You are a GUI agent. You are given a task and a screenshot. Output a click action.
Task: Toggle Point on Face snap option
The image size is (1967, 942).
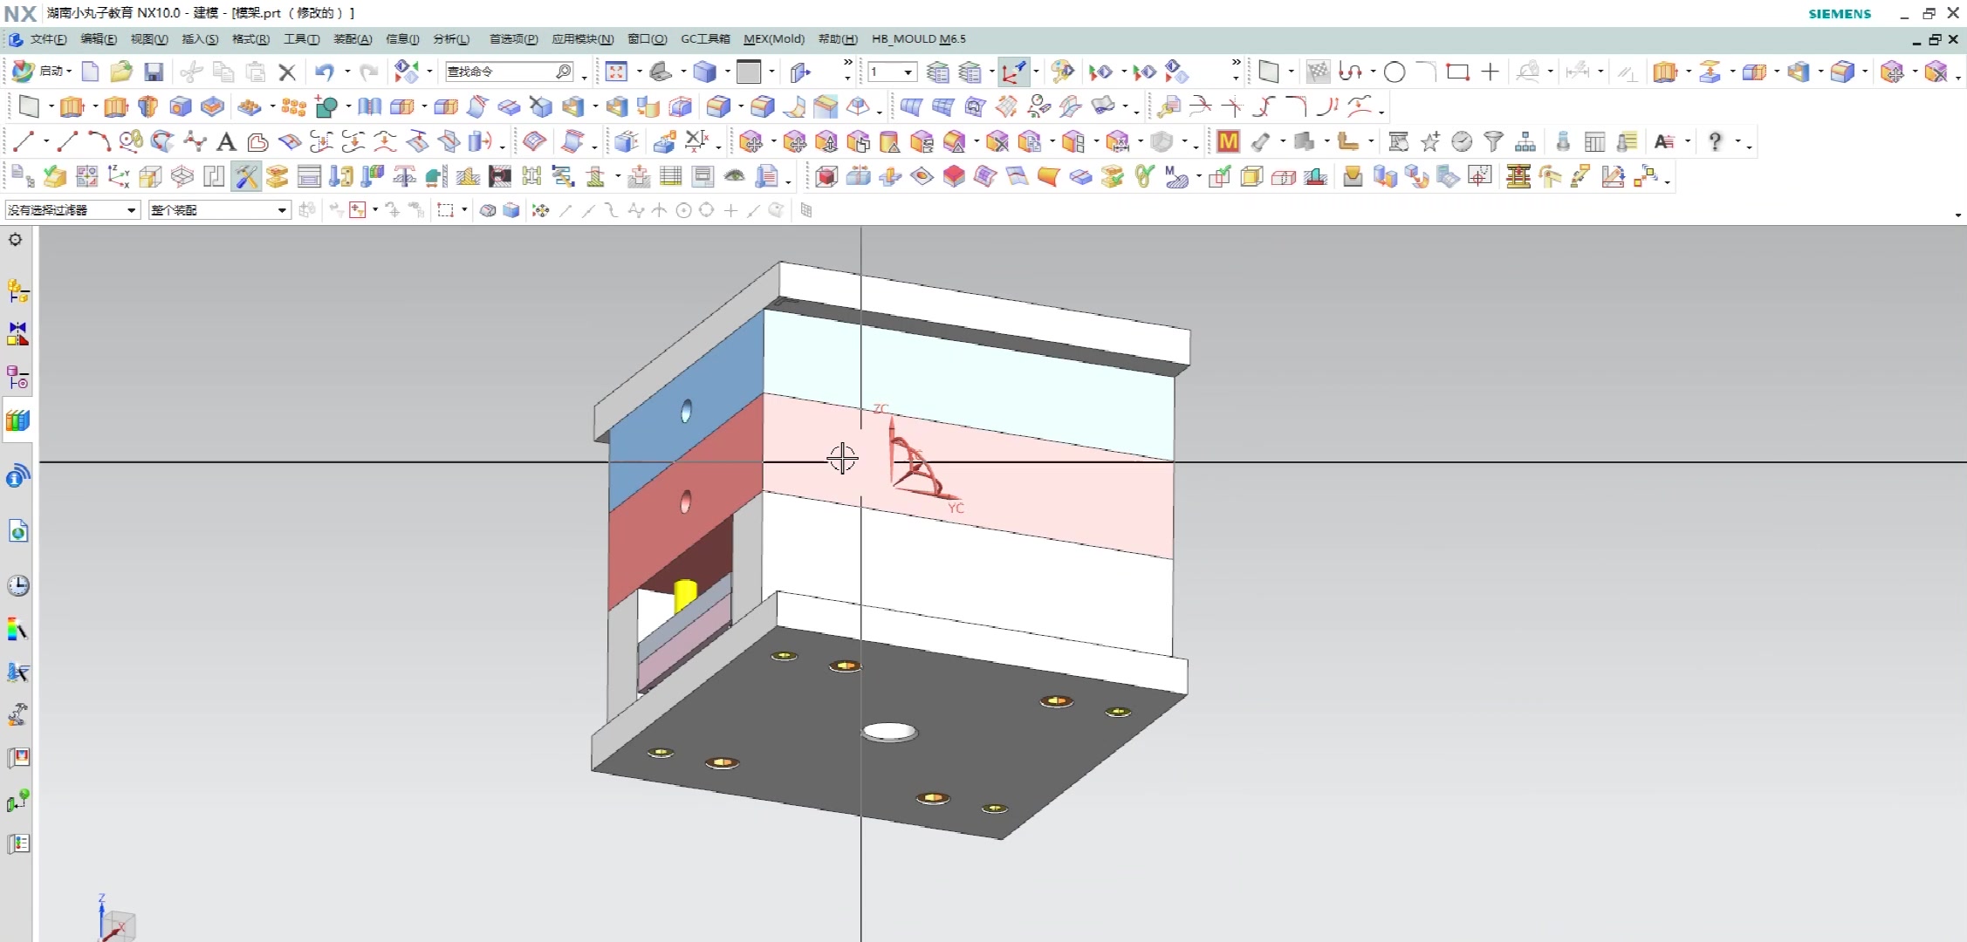pos(777,210)
